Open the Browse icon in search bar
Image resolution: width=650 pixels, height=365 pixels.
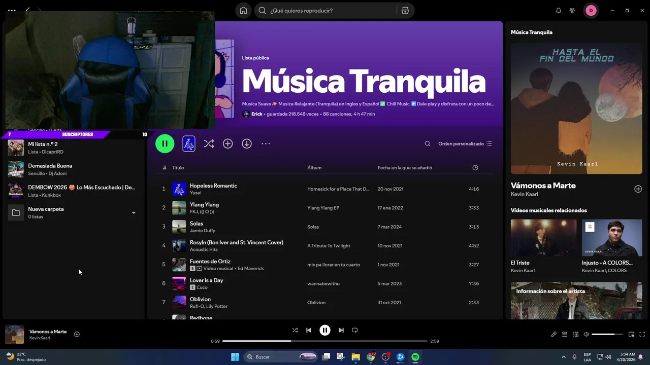[405, 11]
